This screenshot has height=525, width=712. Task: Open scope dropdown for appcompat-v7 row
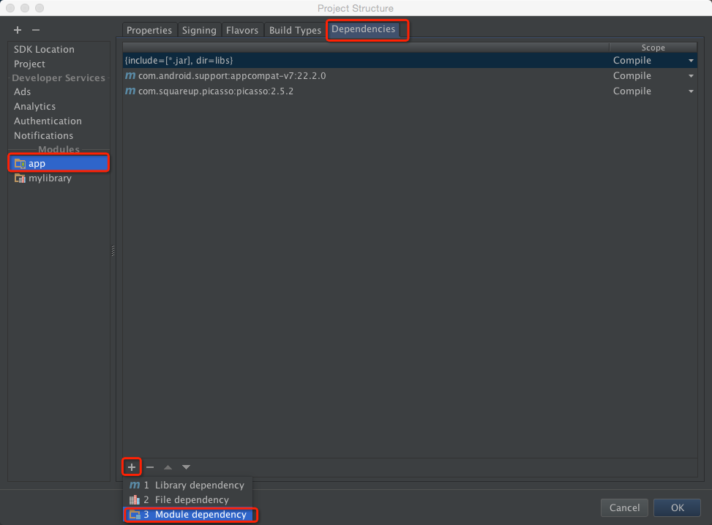coord(691,76)
